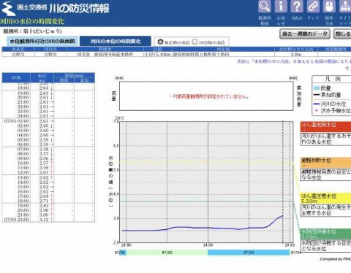Click the green flood team standby level label
351x273 pixels.
point(325,234)
